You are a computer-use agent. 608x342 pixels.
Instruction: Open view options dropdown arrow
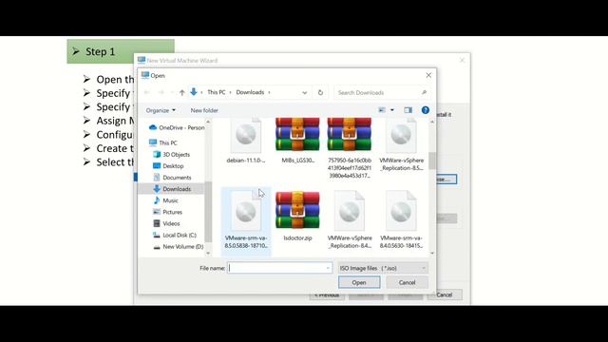click(392, 110)
